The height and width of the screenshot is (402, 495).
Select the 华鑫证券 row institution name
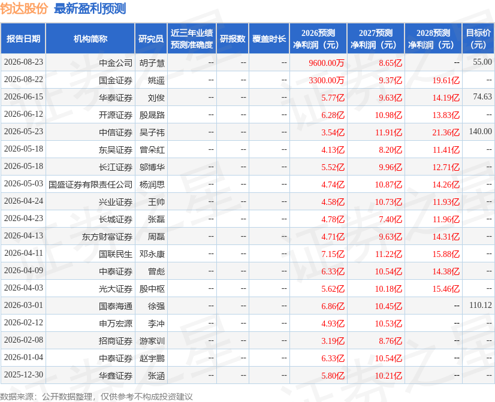coord(116,376)
